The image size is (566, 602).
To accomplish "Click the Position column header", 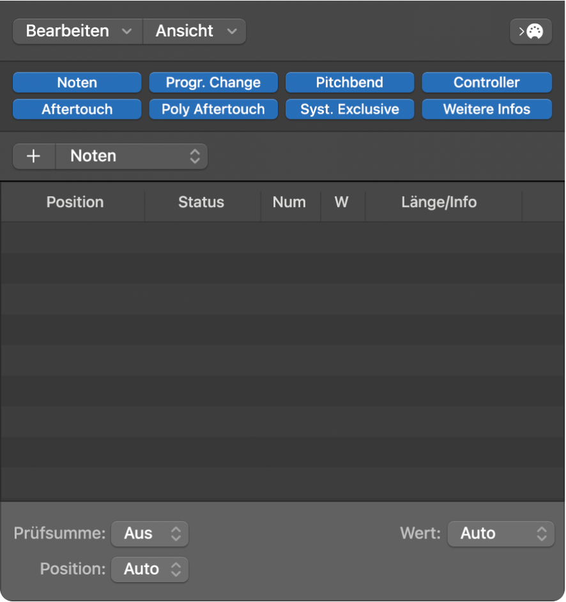I will pos(74,202).
